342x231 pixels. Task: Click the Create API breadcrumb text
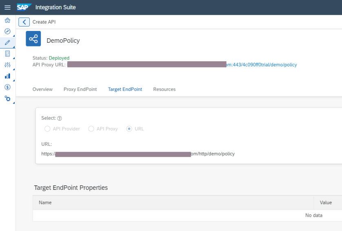pyautogui.click(x=44, y=22)
